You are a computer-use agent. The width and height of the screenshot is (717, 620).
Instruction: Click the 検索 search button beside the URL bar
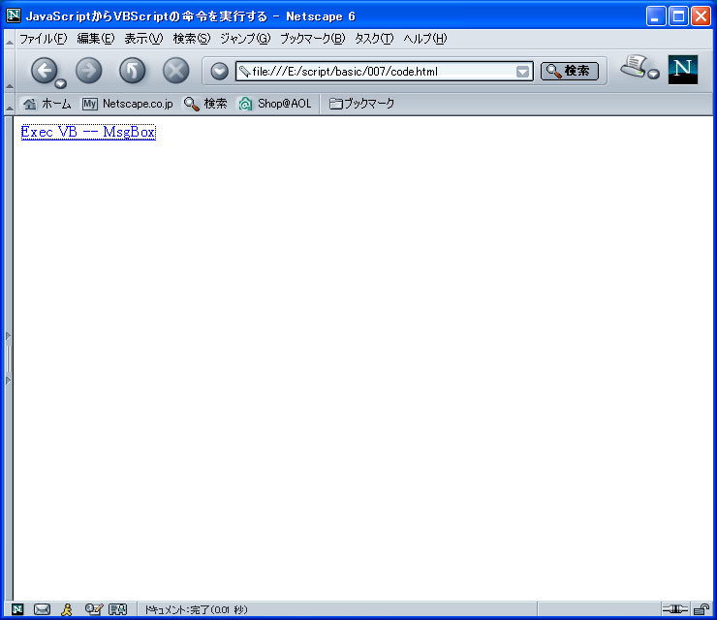click(570, 71)
